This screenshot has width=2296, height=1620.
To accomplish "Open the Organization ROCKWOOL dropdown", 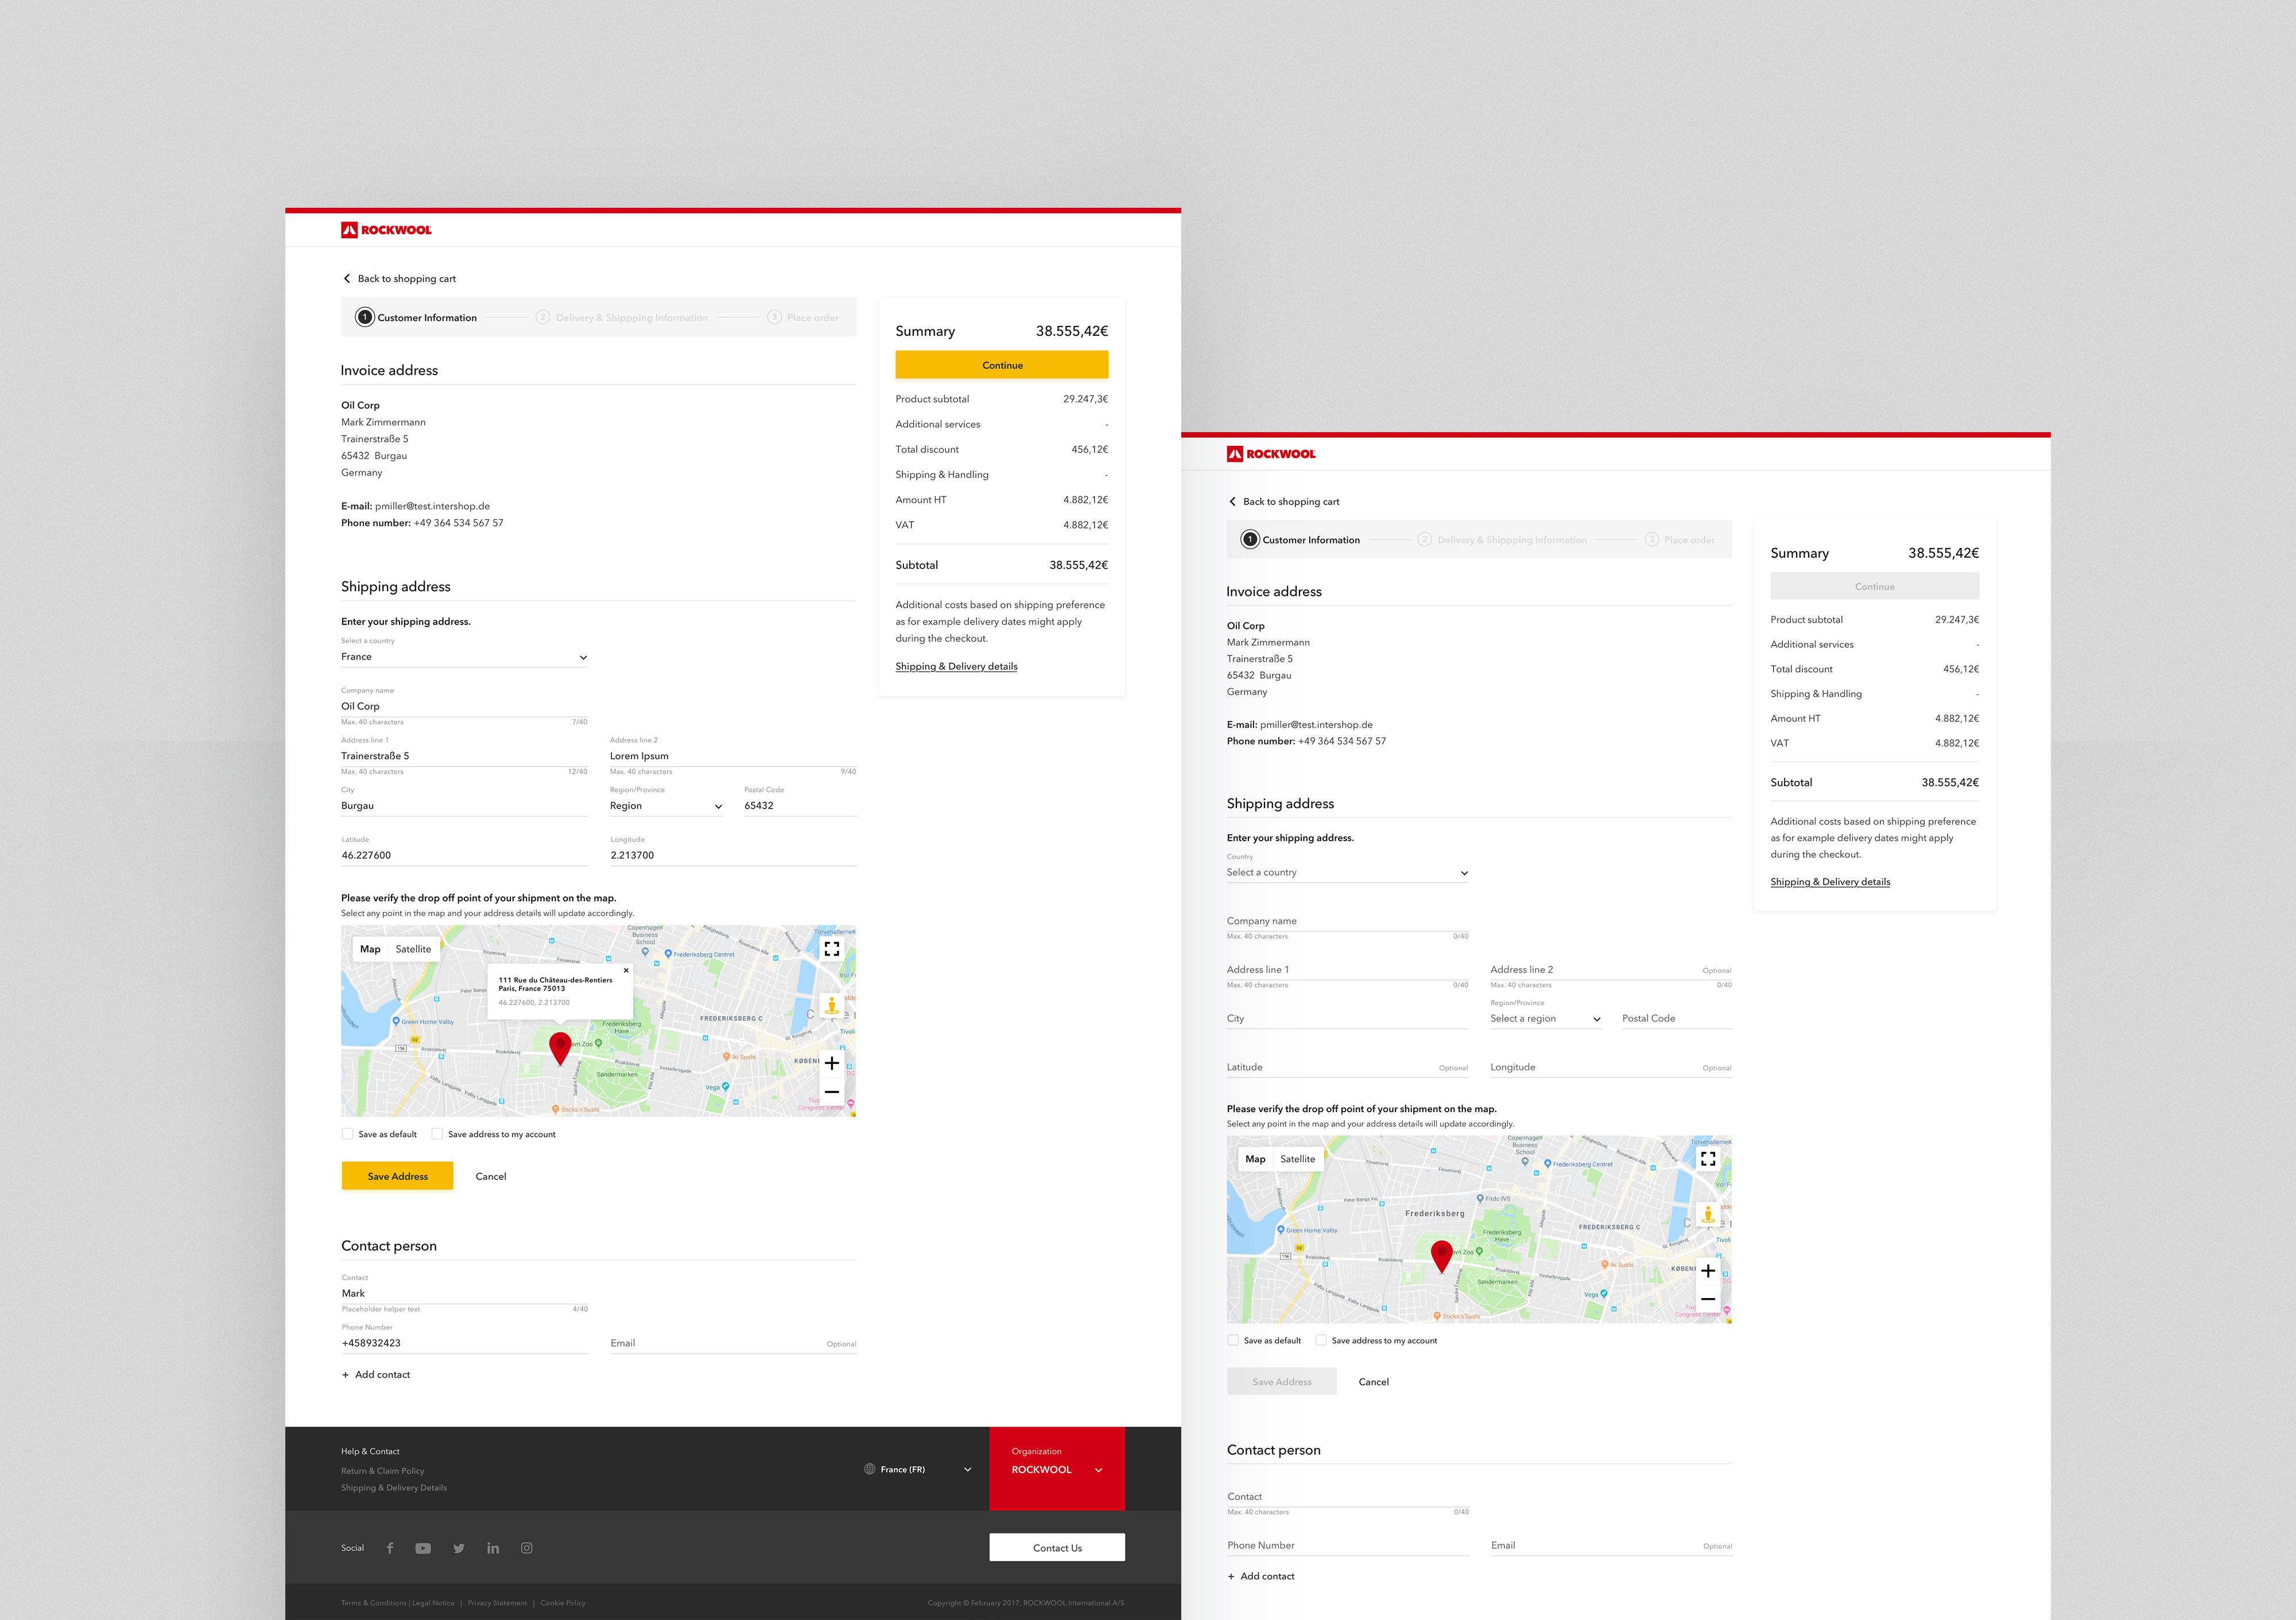I will (x=1057, y=1469).
